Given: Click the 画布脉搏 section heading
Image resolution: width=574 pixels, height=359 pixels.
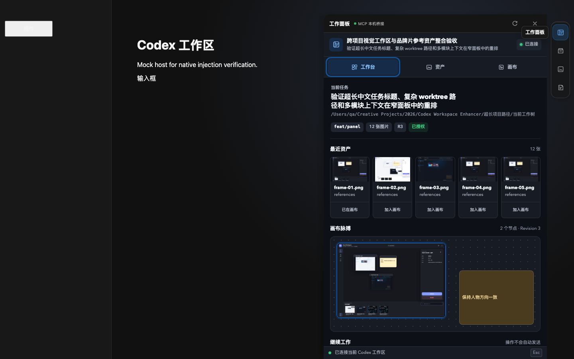Looking at the screenshot, I should point(340,229).
